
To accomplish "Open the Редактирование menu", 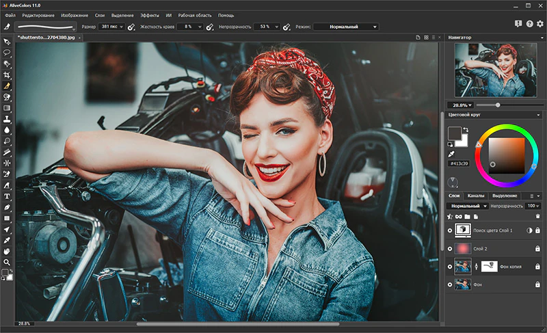I will tap(38, 15).
